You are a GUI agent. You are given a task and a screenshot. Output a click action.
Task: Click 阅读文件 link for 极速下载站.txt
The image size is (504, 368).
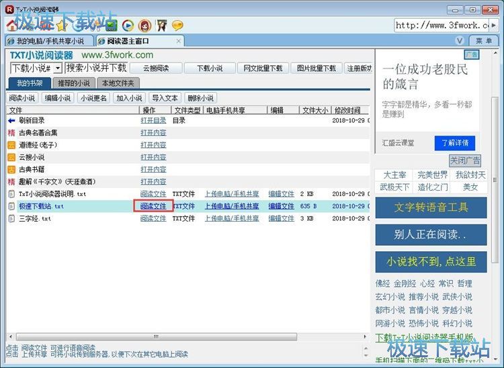[x=153, y=206]
